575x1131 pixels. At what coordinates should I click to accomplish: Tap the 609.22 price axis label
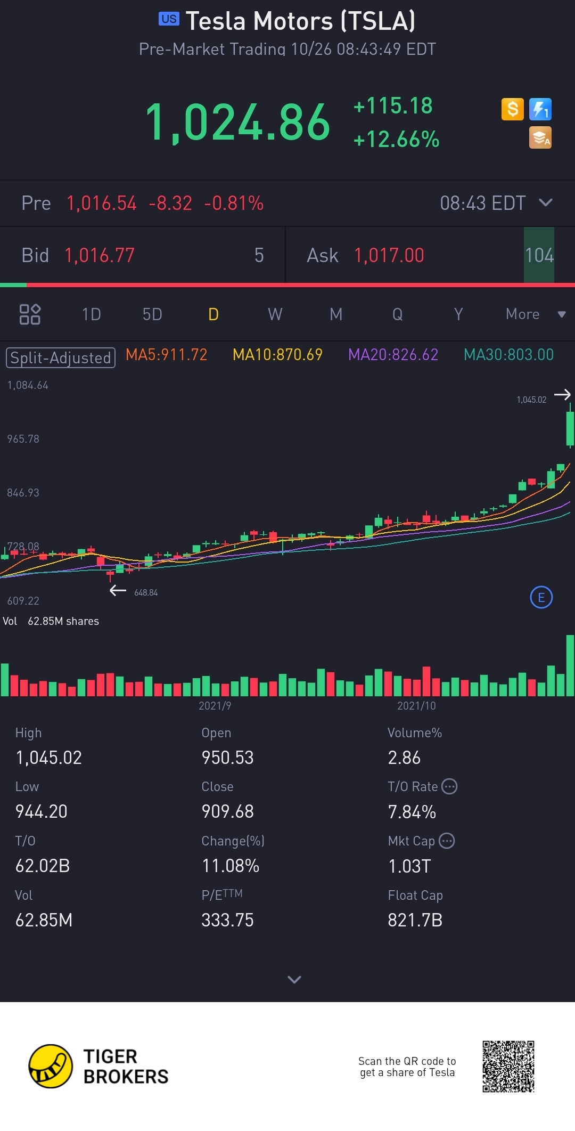pos(23,601)
